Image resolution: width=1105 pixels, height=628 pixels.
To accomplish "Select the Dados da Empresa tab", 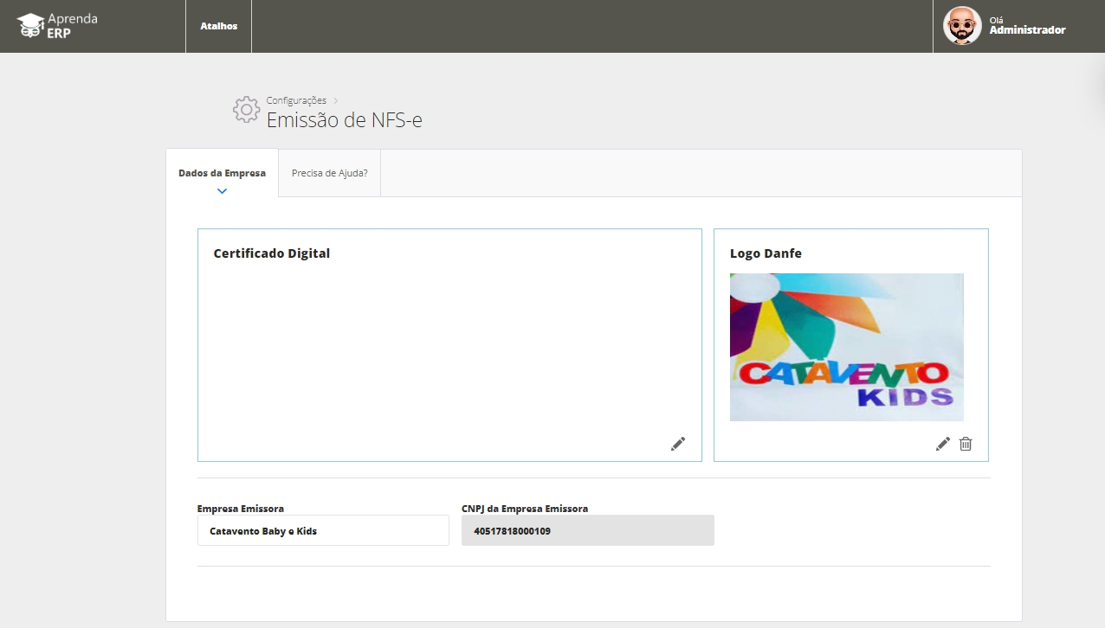I will click(222, 173).
